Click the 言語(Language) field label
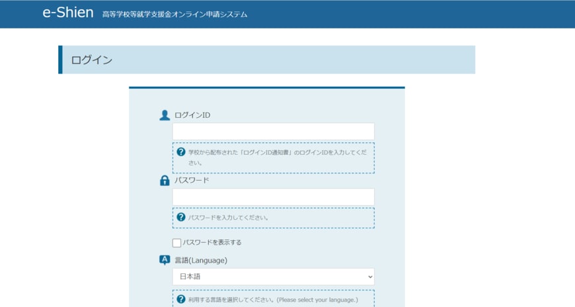 [x=201, y=261]
